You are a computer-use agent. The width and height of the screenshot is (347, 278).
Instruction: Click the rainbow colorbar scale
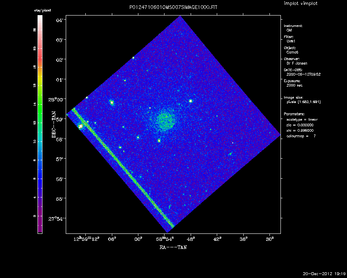[x=40, y=124]
